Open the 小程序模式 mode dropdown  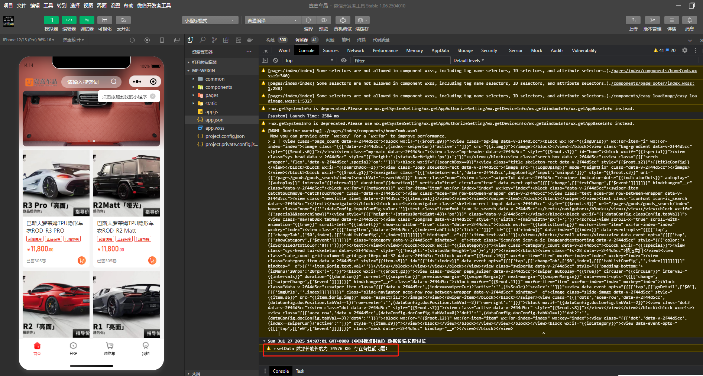click(x=210, y=20)
